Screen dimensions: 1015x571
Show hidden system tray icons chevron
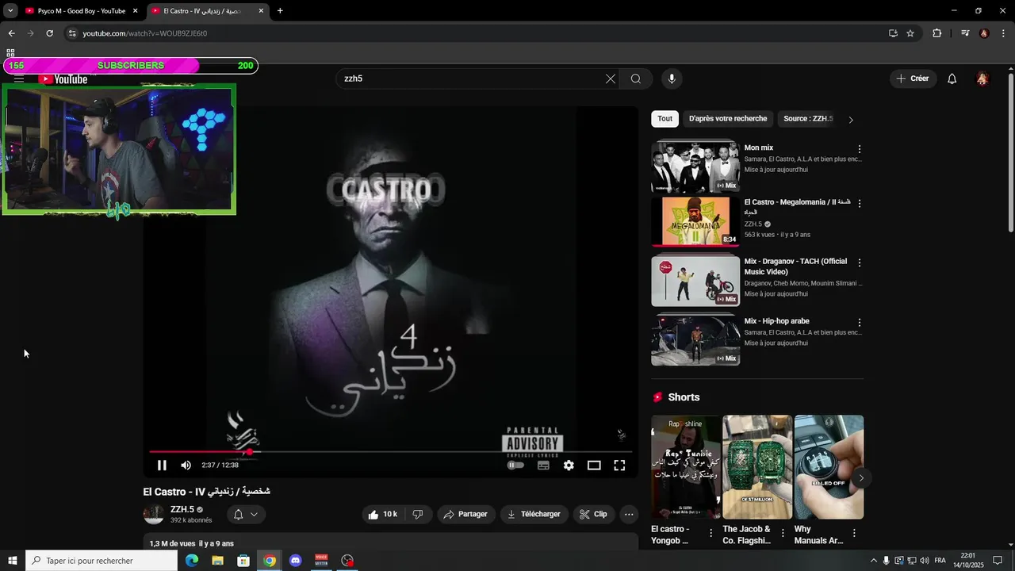pyautogui.click(x=874, y=561)
